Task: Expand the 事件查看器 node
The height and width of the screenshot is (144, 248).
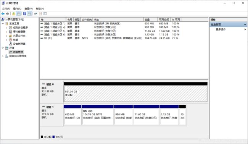Action: point(6,32)
